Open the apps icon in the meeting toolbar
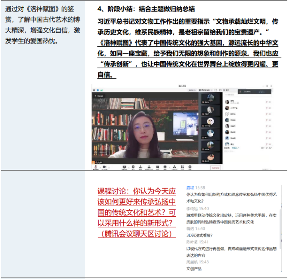Screen dimensions: 289x279 pos(182,167)
